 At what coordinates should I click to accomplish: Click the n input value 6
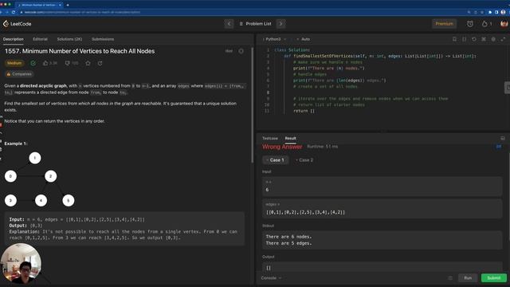coord(268,190)
